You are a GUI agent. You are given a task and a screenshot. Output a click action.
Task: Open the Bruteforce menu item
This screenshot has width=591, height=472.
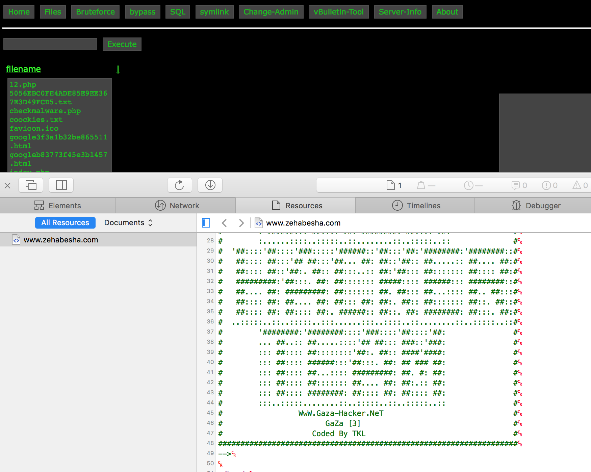pyautogui.click(x=95, y=12)
